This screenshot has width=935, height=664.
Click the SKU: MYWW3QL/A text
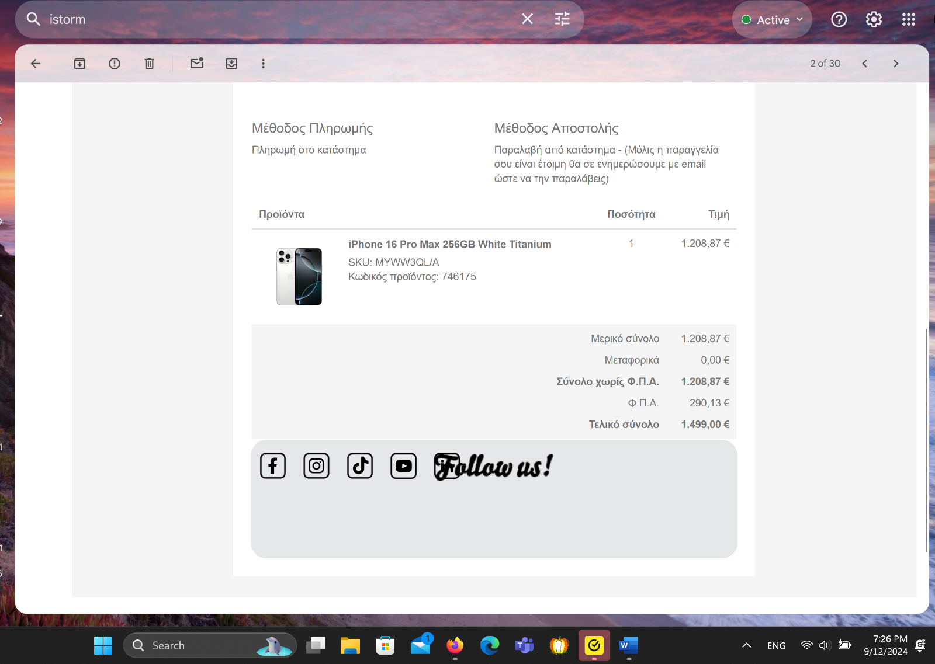[x=394, y=262]
